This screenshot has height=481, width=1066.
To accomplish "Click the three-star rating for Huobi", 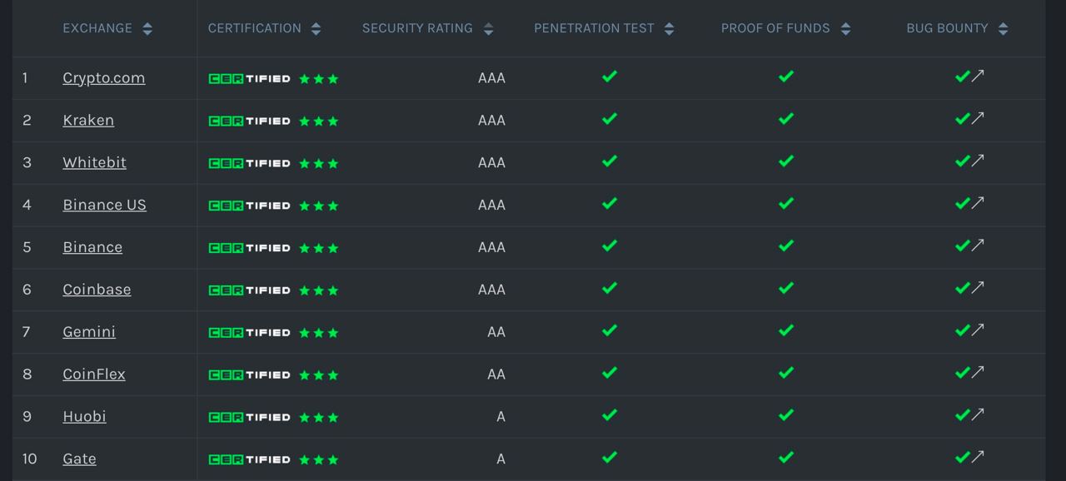I will pyautogui.click(x=319, y=417).
